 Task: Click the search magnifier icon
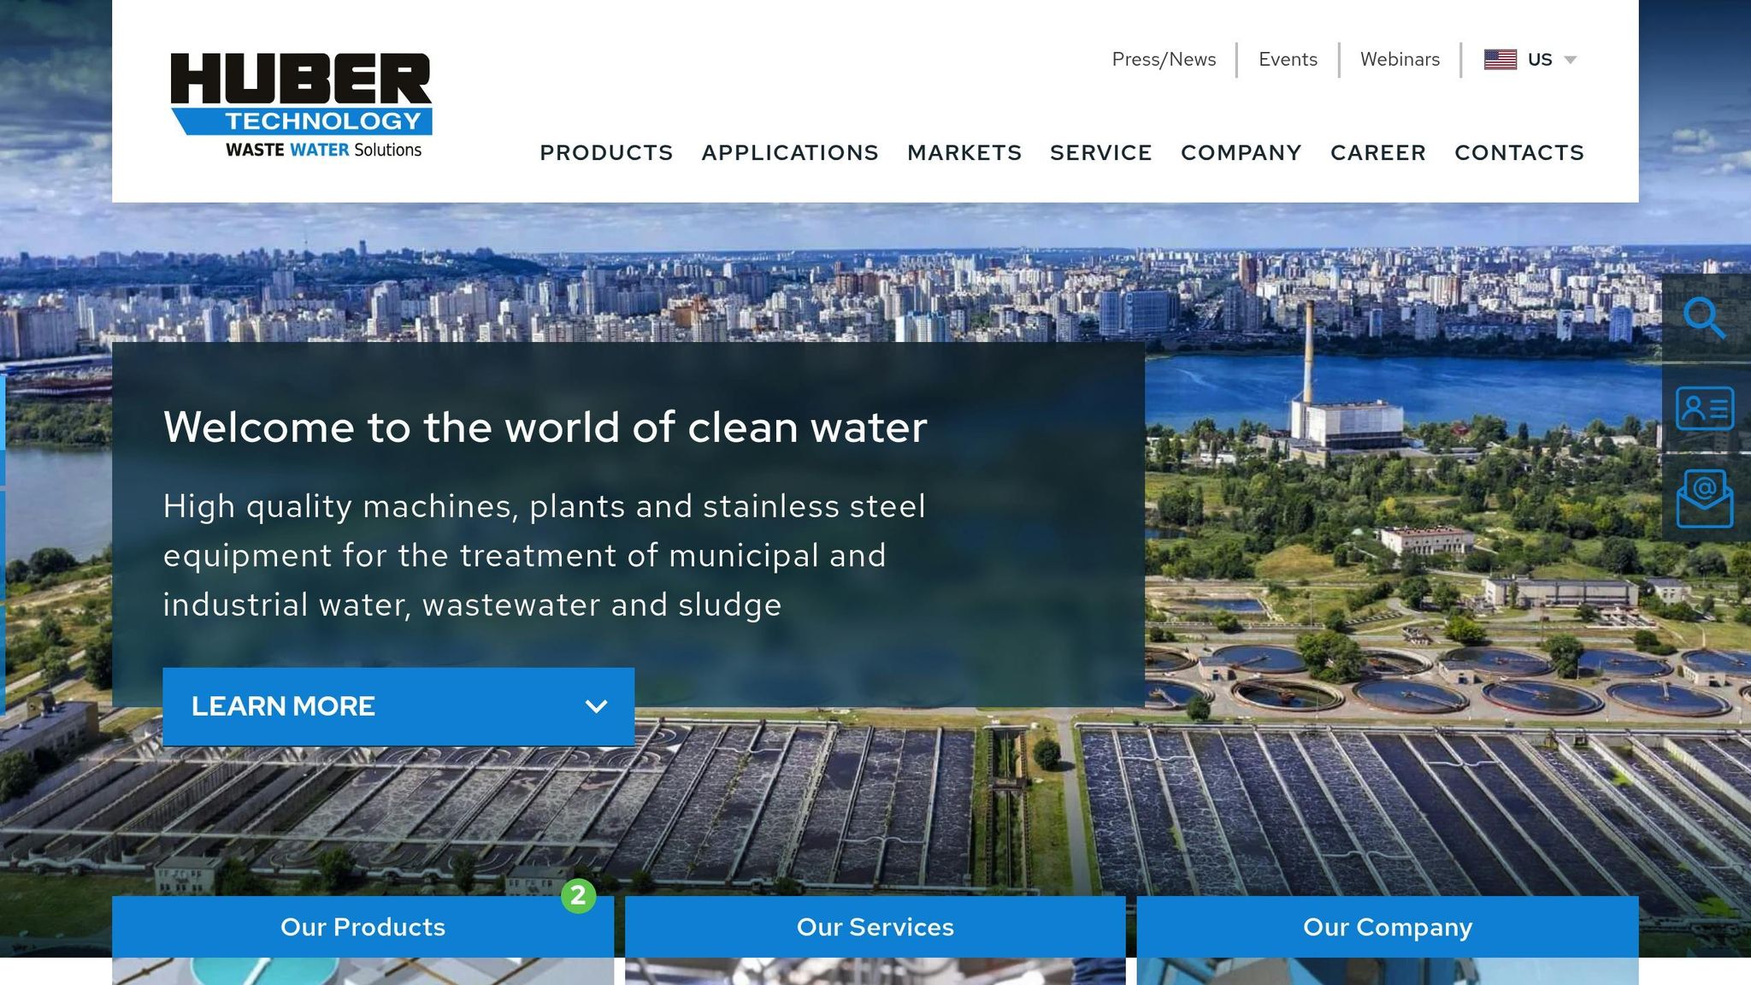1705,318
